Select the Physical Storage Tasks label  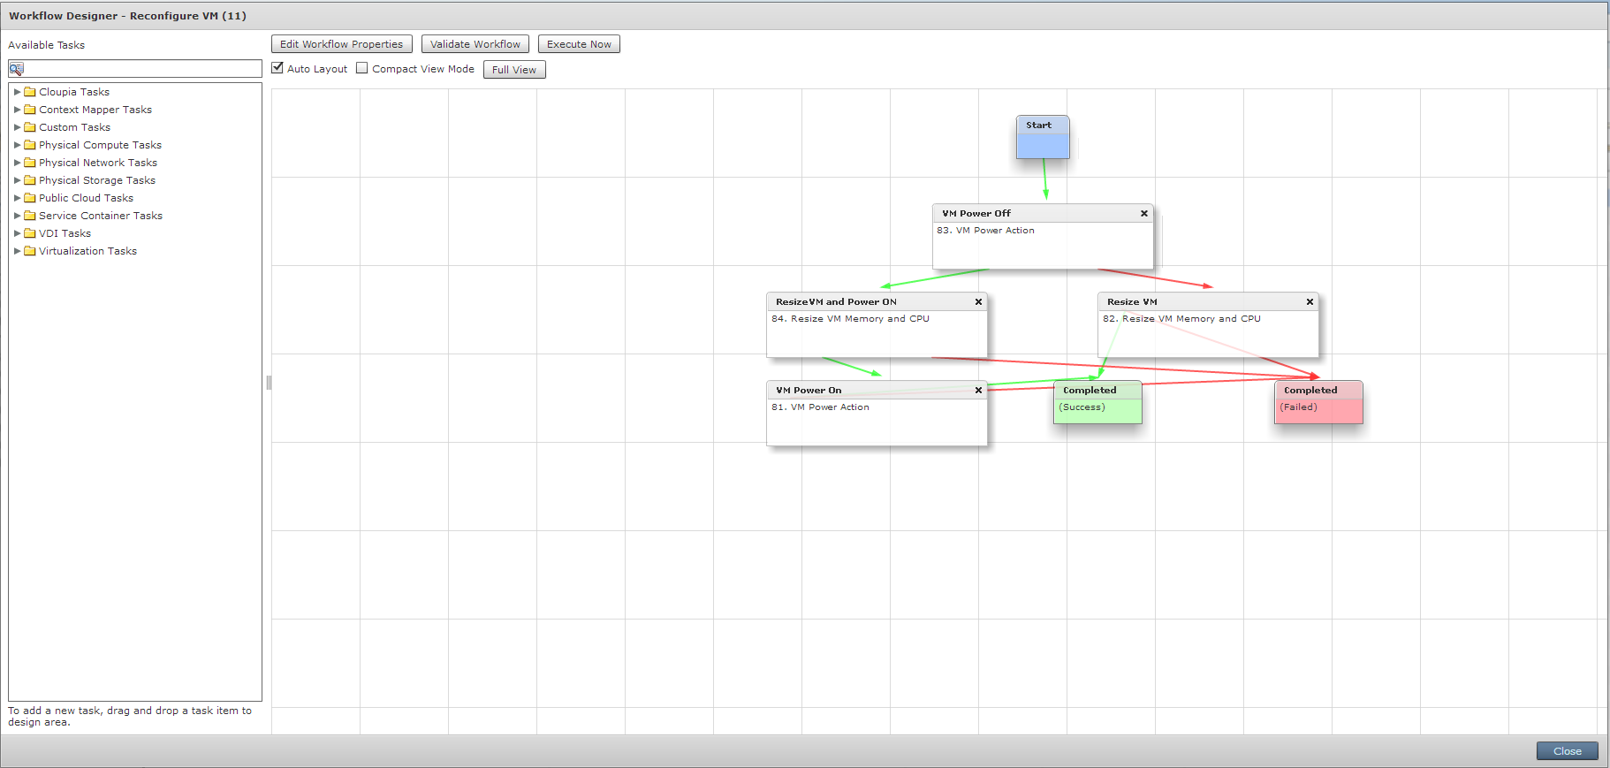tap(97, 180)
